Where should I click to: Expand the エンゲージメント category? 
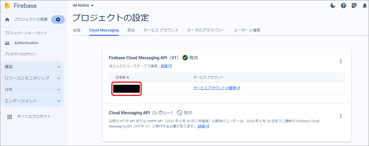32,101
